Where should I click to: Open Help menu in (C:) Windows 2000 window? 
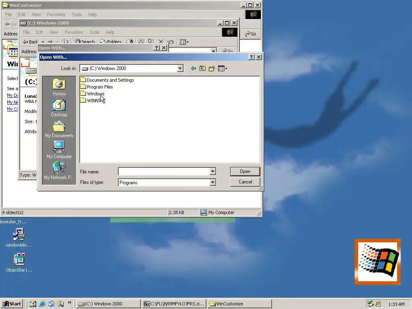tap(110, 32)
